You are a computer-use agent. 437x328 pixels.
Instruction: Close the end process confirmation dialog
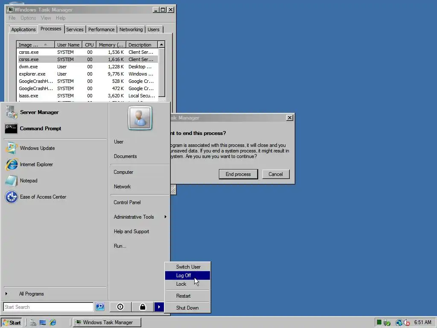click(x=290, y=118)
